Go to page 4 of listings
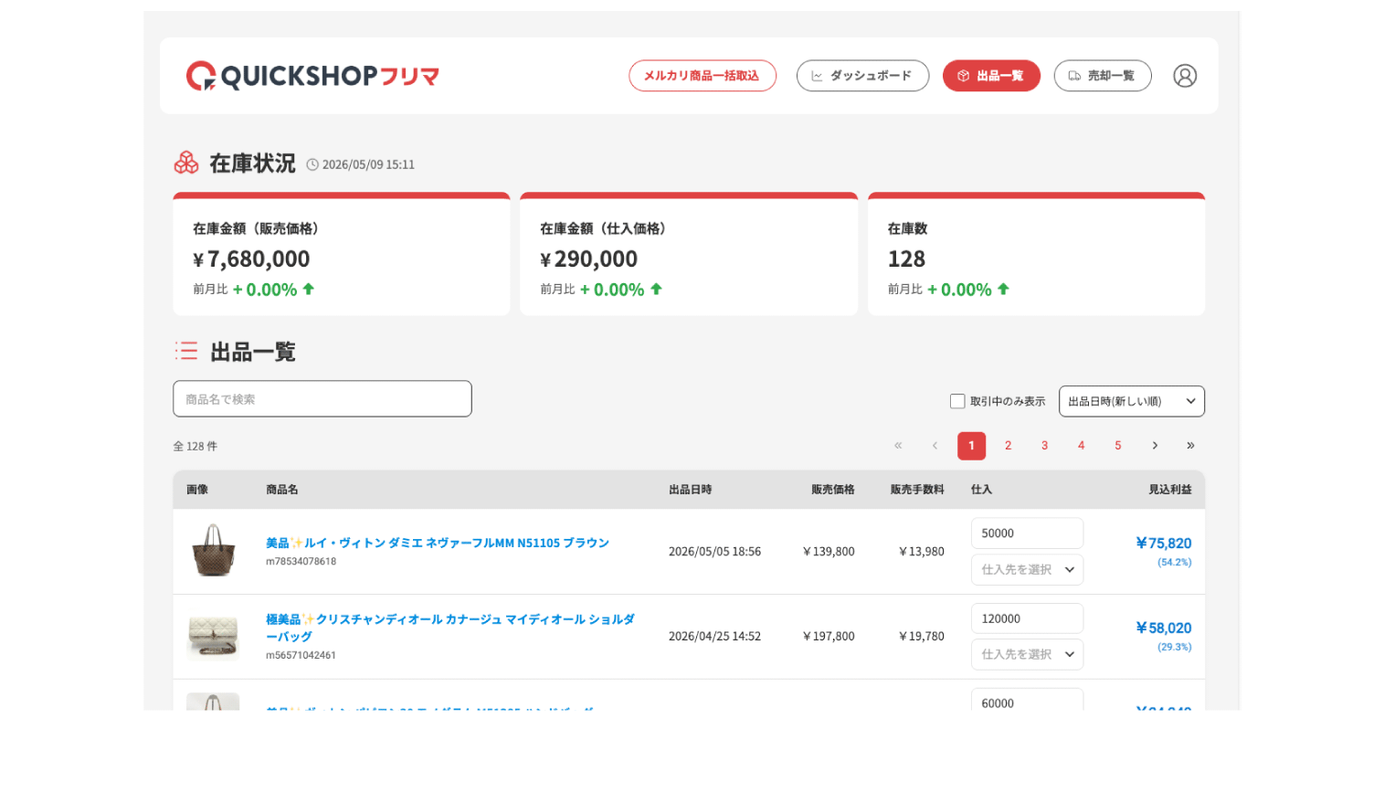1384x803 pixels. pyautogui.click(x=1081, y=446)
